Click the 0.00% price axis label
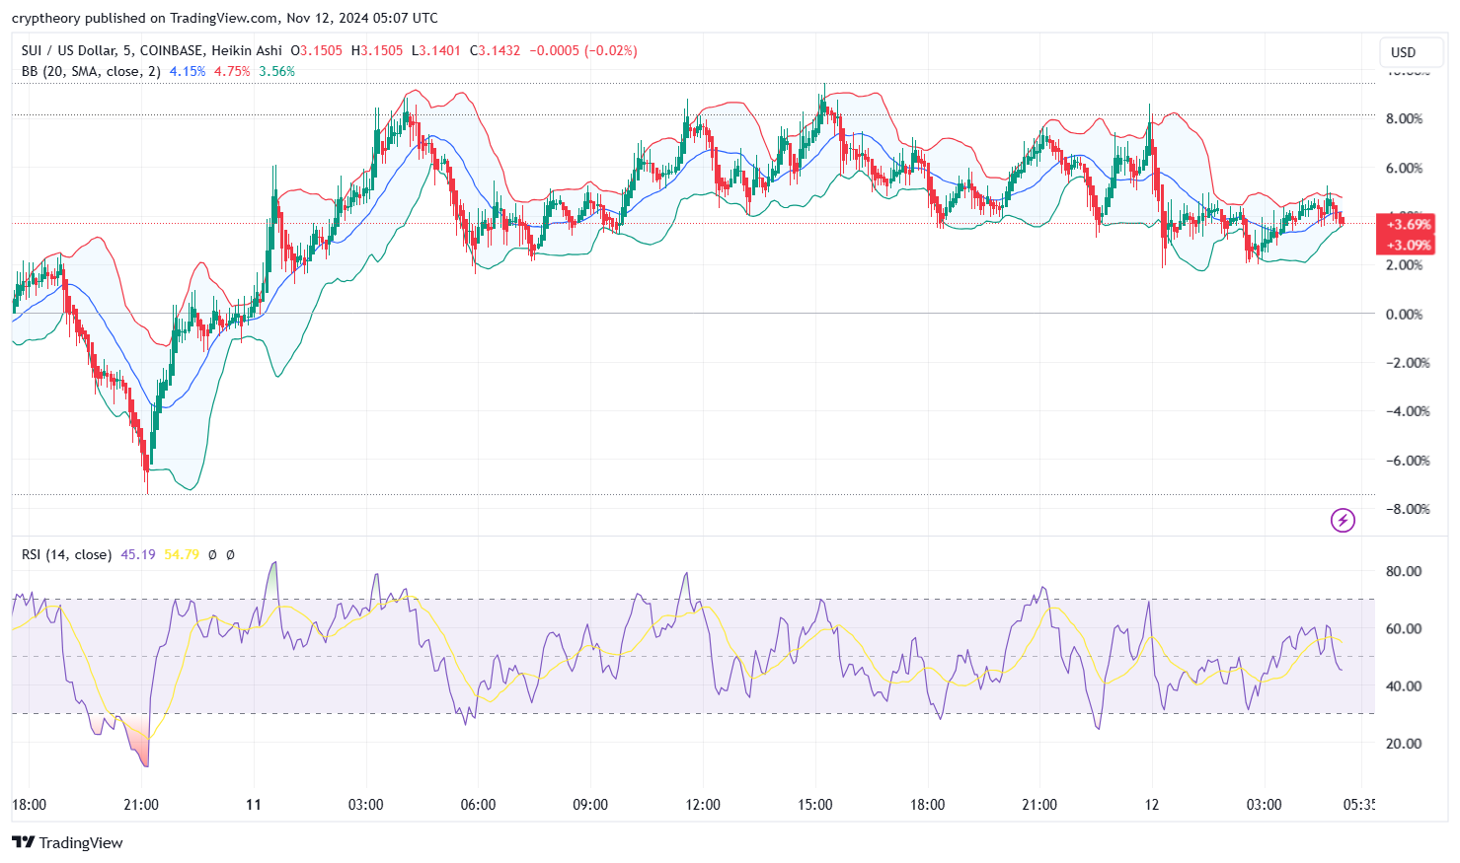This screenshot has width=1460, height=863. pyautogui.click(x=1404, y=314)
